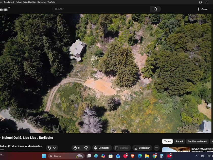The width and height of the screenshot is (213, 160).
Task: Share the video via Compartir
Action: point(101,148)
